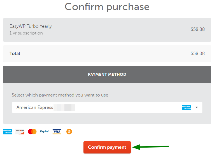Click the American Express logo below payment box
This screenshot has height=156, width=214.
click(x=8, y=132)
